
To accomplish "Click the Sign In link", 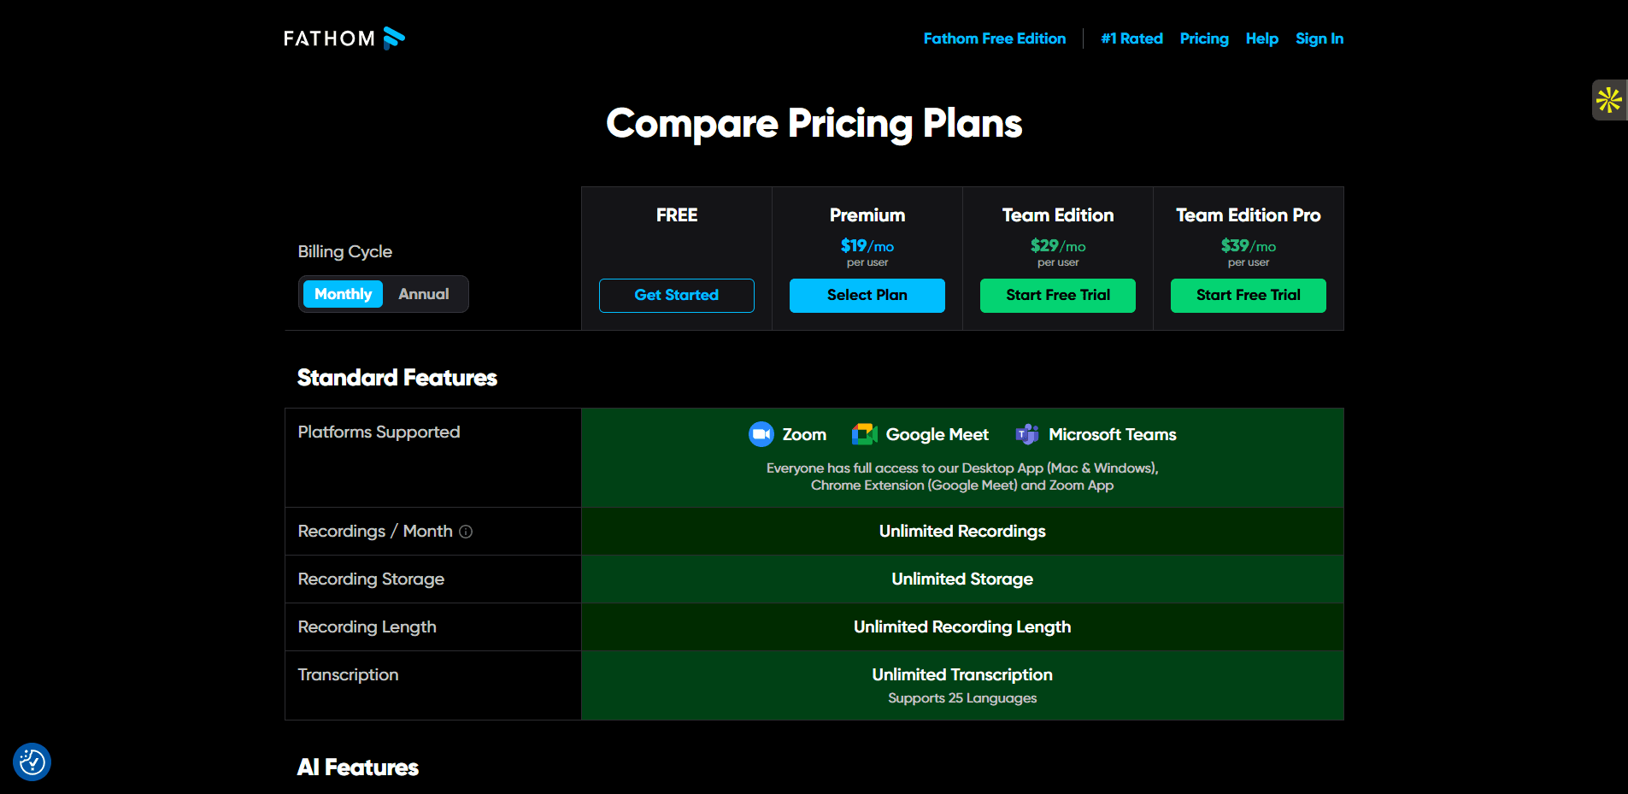I will click(x=1319, y=38).
